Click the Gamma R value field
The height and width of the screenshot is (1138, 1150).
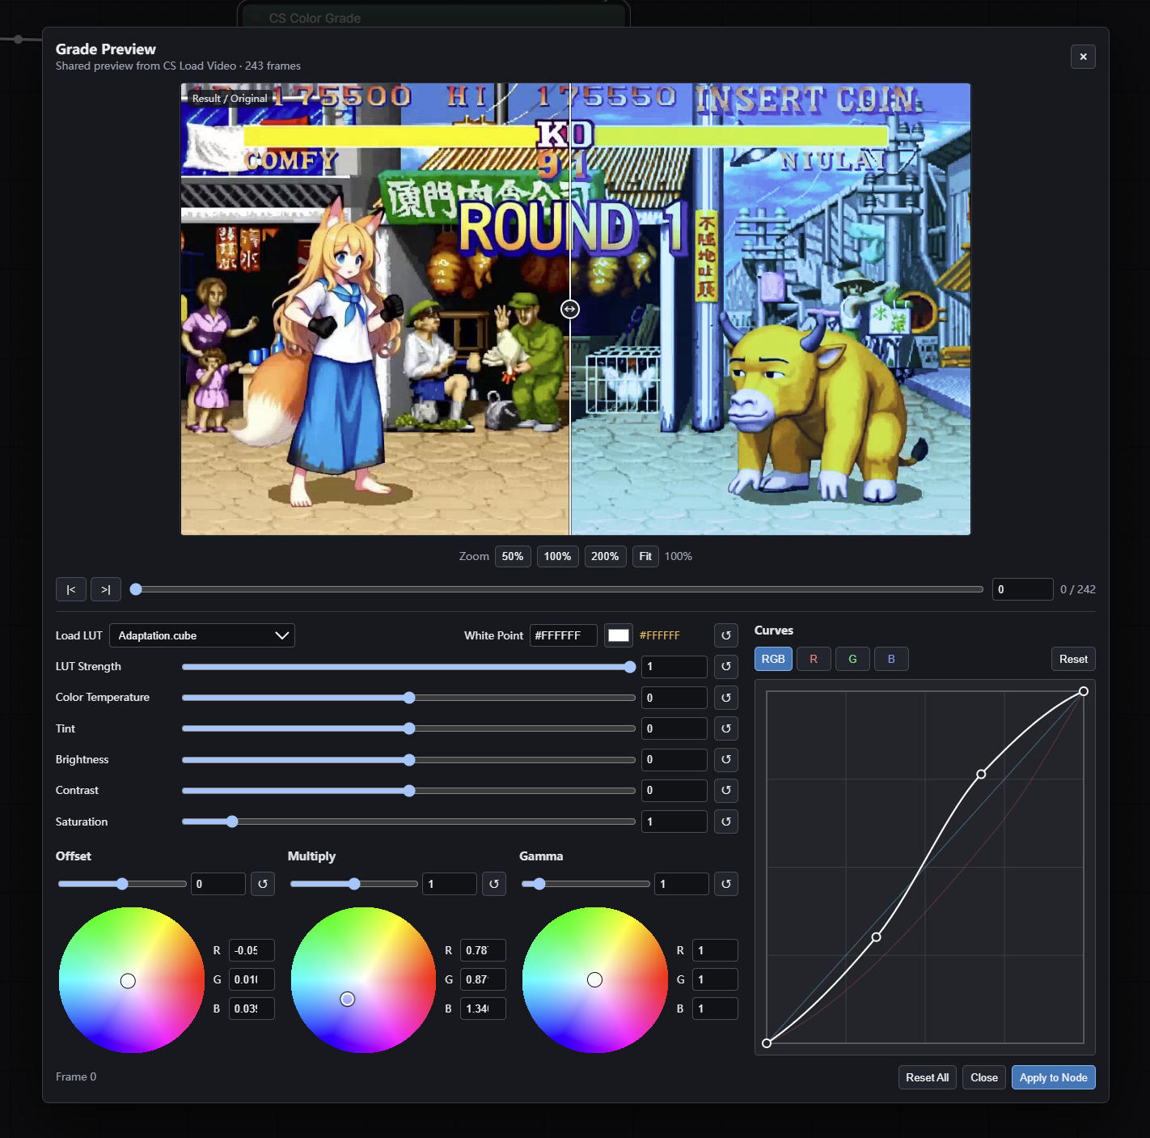pos(715,950)
